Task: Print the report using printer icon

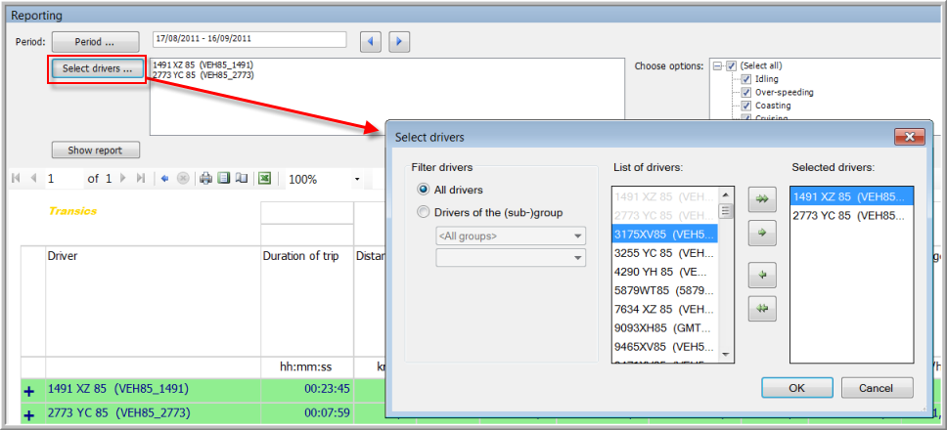Action: [x=205, y=179]
